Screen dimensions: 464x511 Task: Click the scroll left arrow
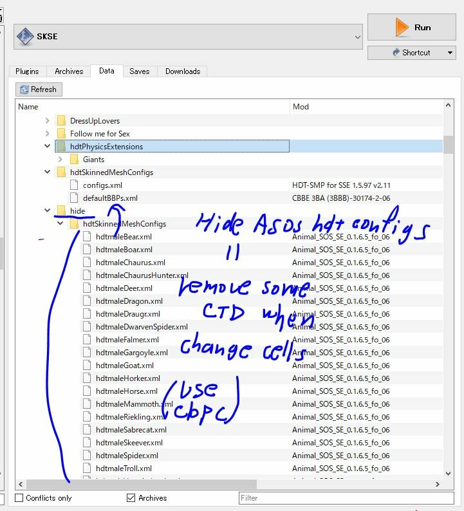tap(21, 484)
